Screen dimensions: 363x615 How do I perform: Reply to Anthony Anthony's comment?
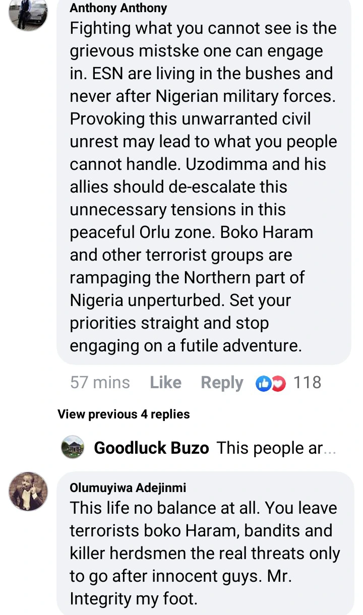point(222,383)
